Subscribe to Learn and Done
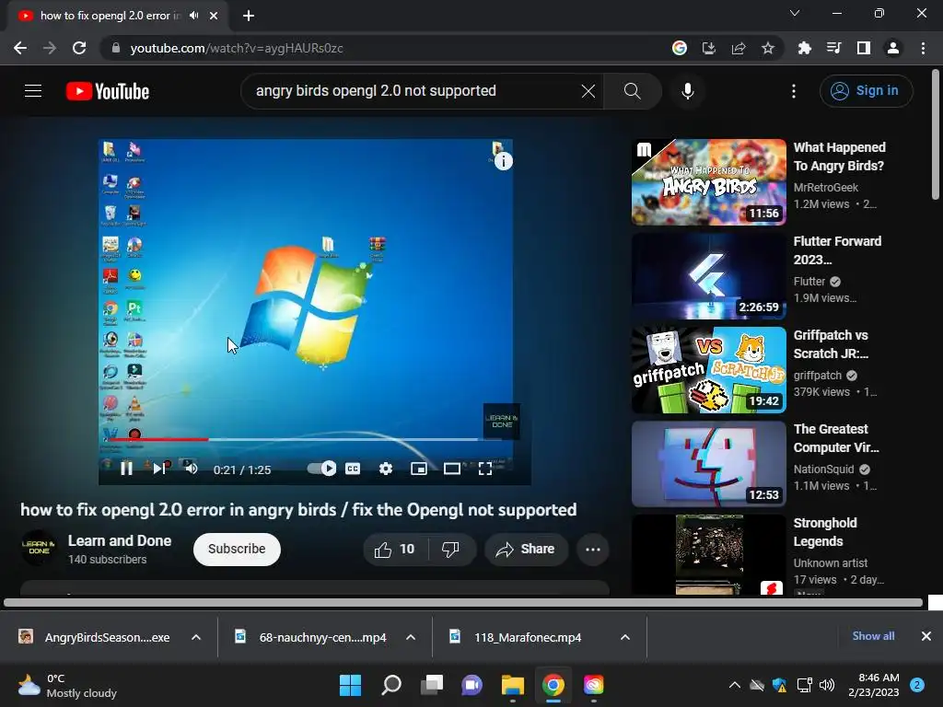943x707 pixels. 237,549
